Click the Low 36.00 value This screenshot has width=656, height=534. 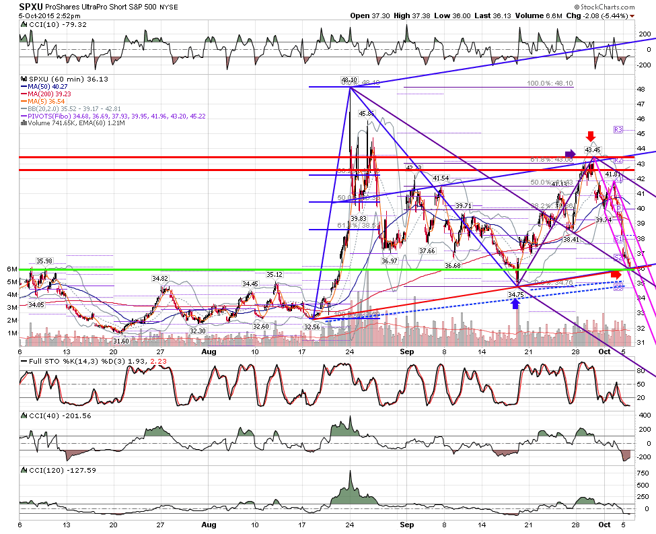[452, 16]
